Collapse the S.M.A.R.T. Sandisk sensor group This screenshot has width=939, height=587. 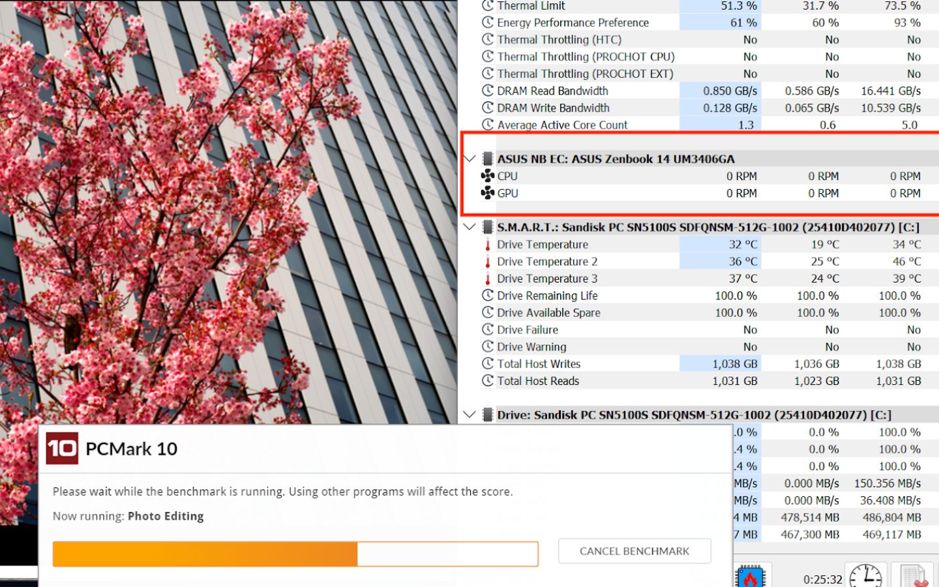(469, 227)
